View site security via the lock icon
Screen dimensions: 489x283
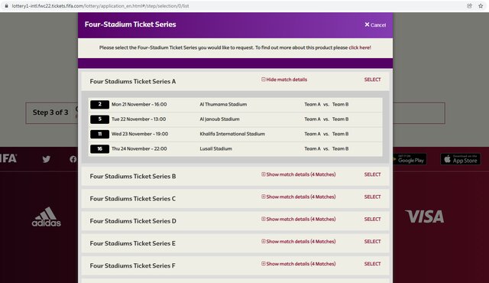click(6, 6)
